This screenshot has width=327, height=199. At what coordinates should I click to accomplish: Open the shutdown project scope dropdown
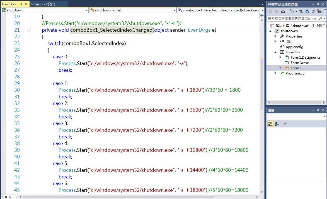[x=86, y=10]
